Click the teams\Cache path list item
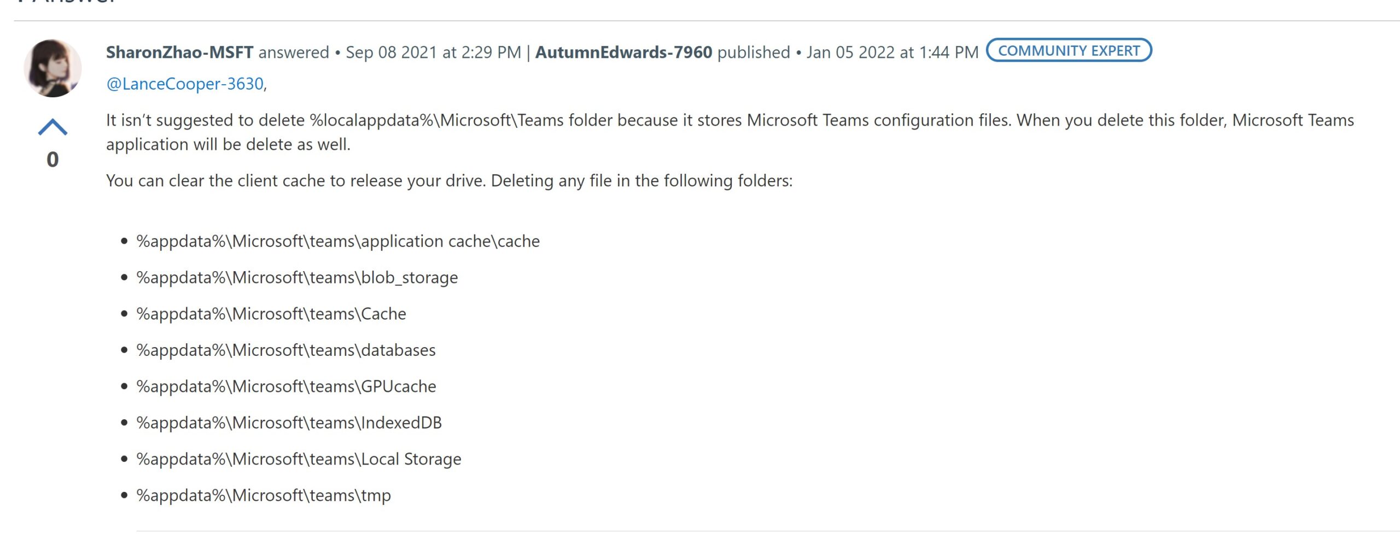 click(x=271, y=314)
